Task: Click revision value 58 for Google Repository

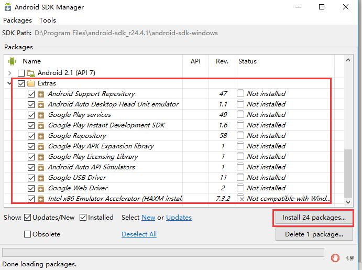Action: 223,136
